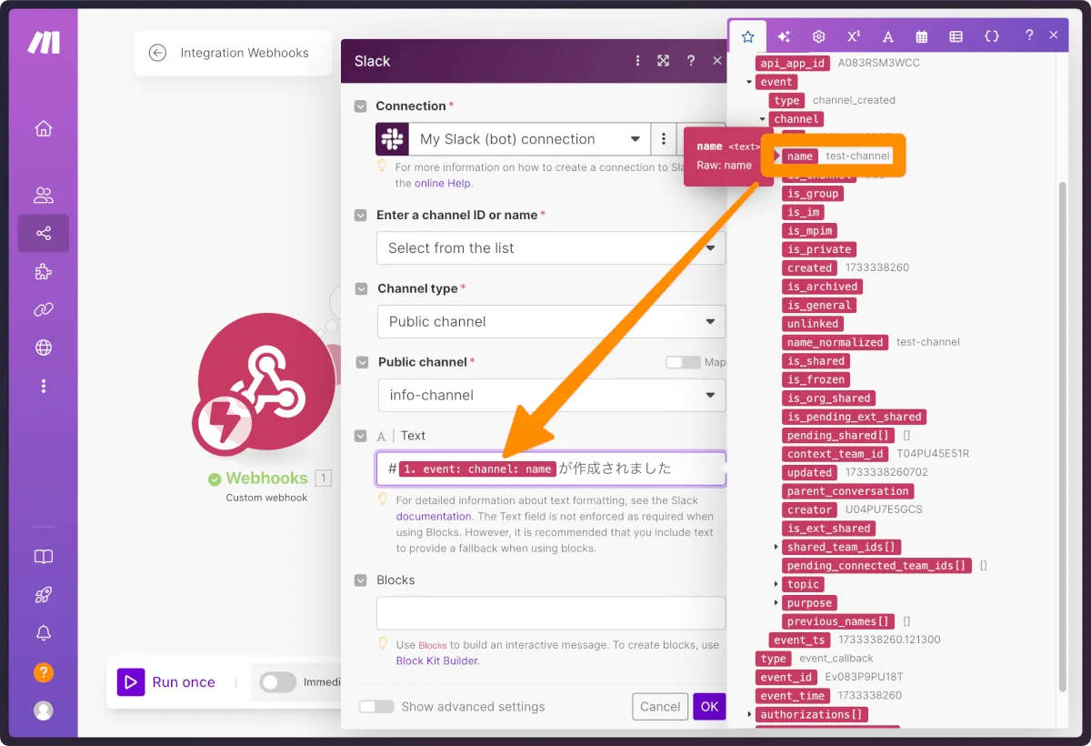
Task: Open the What's new rocket icon
Action: [x=43, y=595]
